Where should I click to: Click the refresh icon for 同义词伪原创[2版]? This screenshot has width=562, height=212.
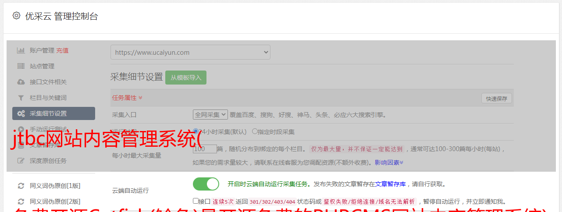(x=21, y=201)
